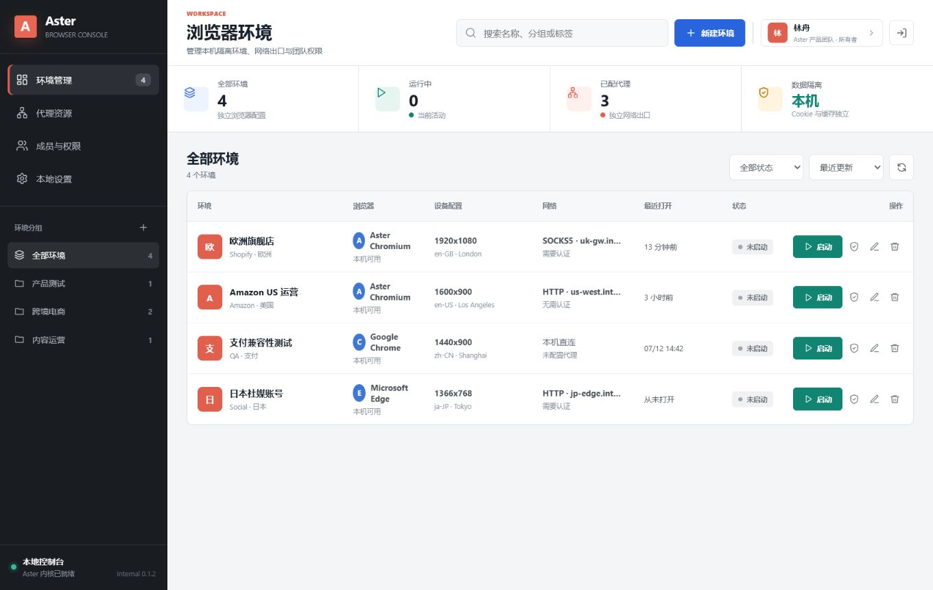Select 全部环境 group in sidebar
Screen dimensions: 933x590
click(84, 255)
